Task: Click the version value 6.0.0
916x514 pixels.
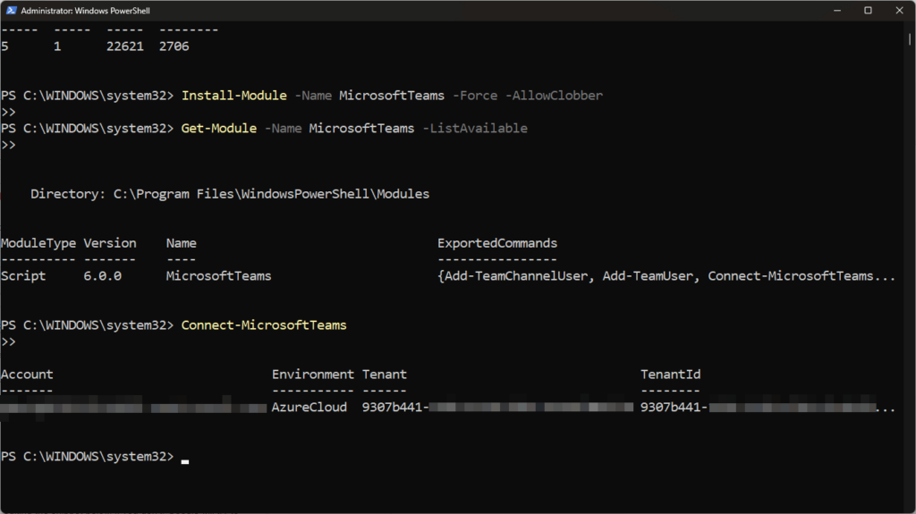Action: pyautogui.click(x=102, y=276)
